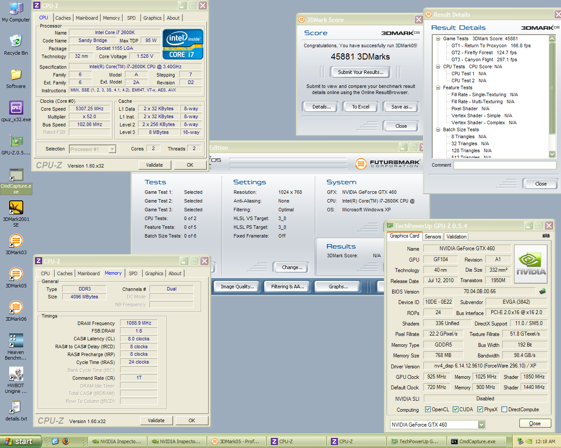Switch to TechPowerUp GPU-Z taskbar button
561x448 pixels.
coord(417,441)
